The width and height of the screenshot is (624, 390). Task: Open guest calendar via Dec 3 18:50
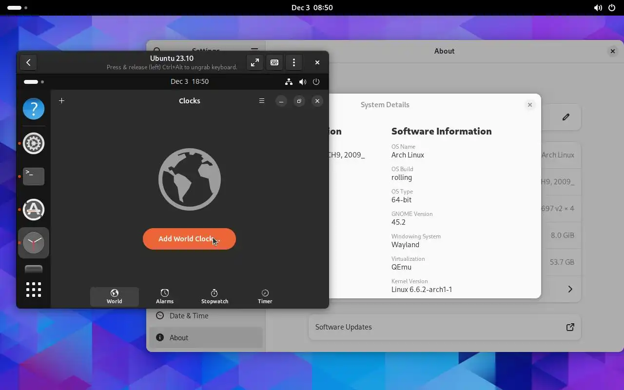[x=190, y=81]
